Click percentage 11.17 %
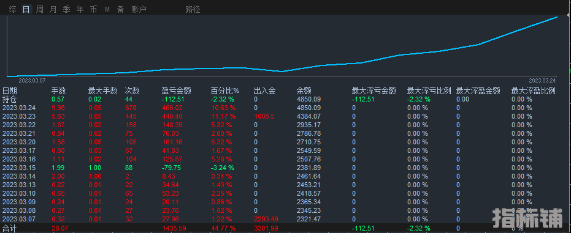The width and height of the screenshot is (571, 233). pyautogui.click(x=223, y=116)
